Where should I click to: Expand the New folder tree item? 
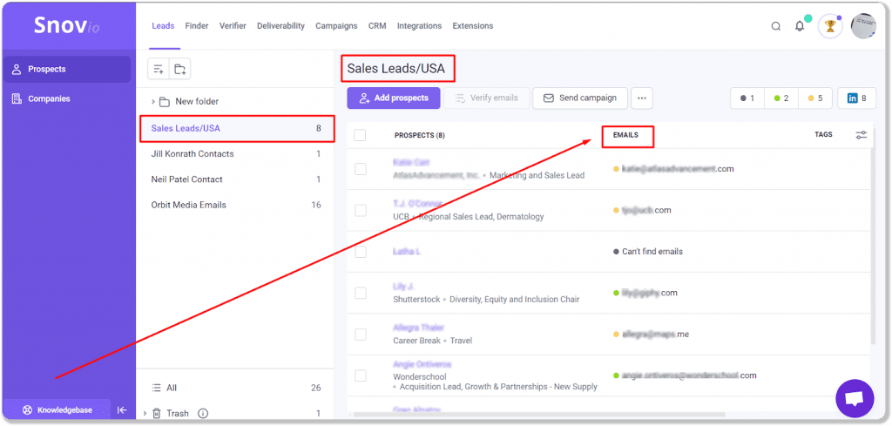153,102
